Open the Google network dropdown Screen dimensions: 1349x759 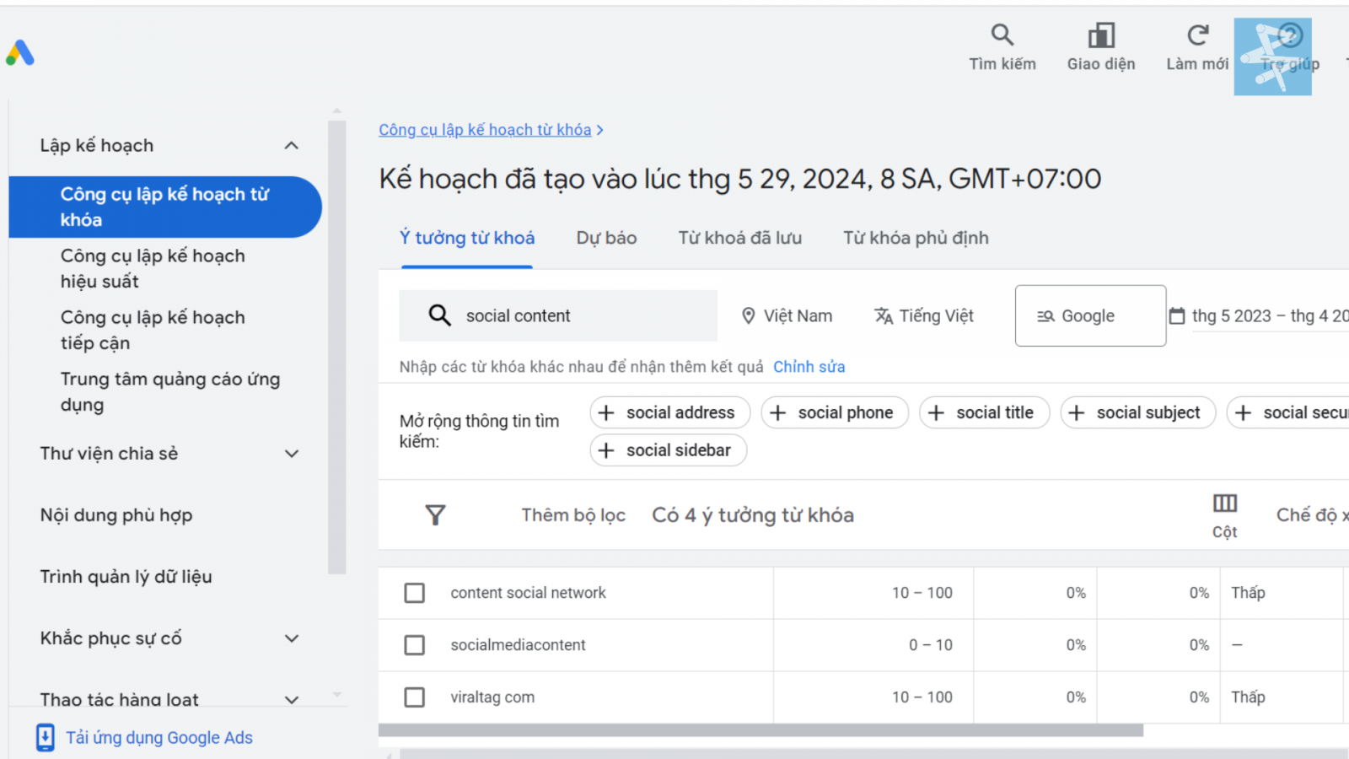[x=1090, y=315]
